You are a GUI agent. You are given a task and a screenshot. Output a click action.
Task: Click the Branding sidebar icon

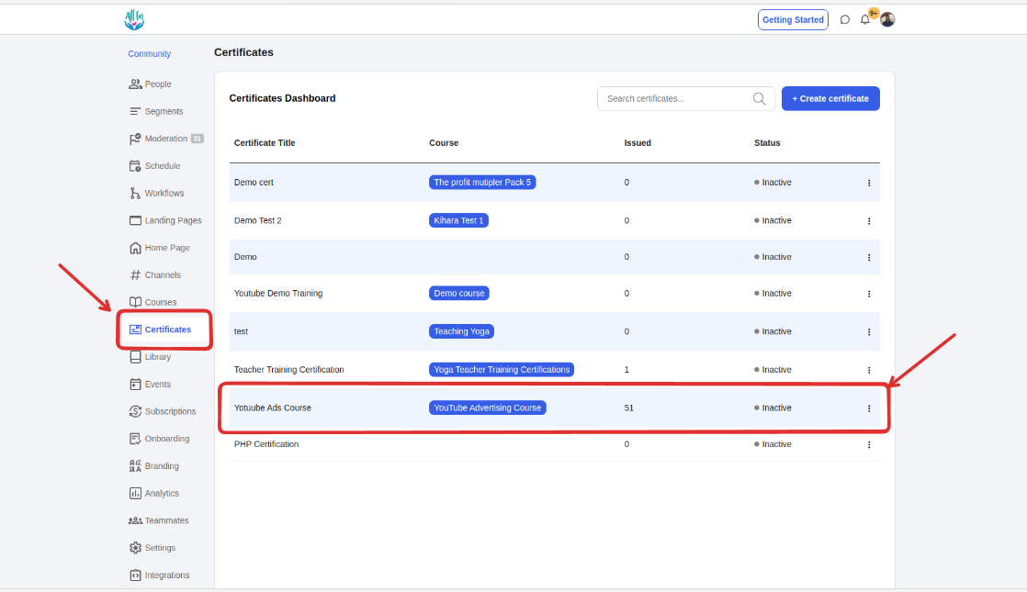(x=135, y=465)
